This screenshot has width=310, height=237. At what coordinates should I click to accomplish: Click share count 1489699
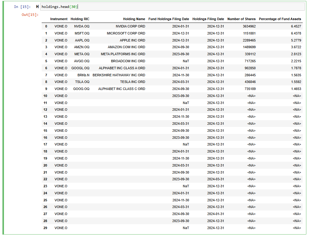point(249,47)
